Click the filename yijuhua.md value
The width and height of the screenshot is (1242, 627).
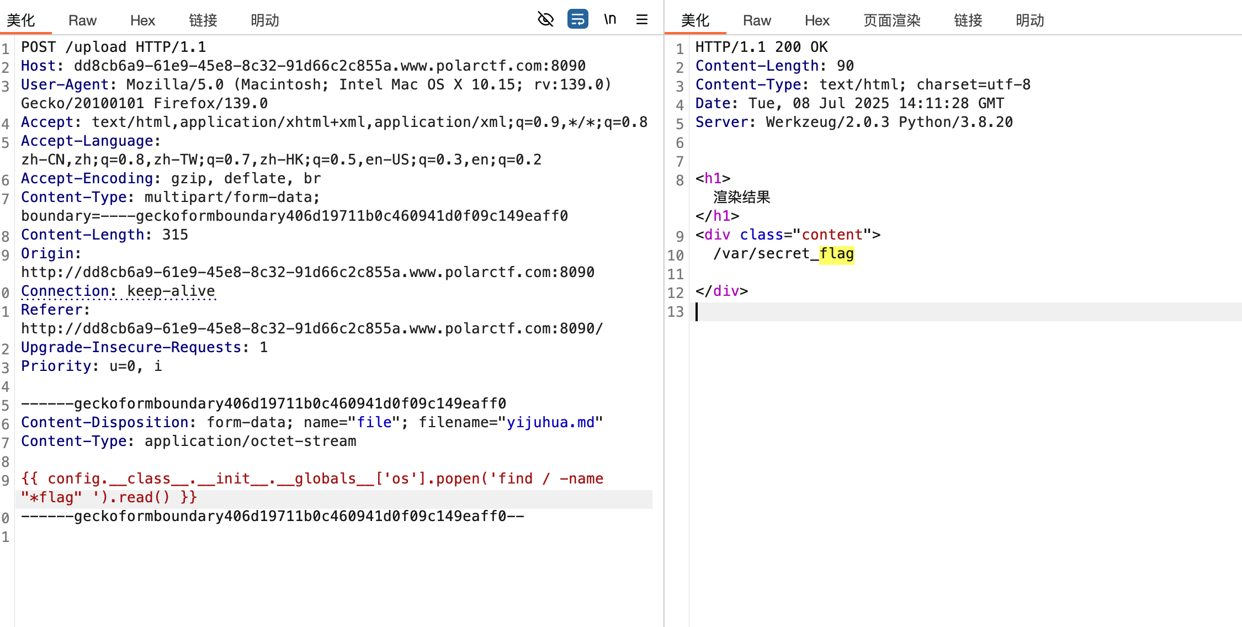[550, 422]
